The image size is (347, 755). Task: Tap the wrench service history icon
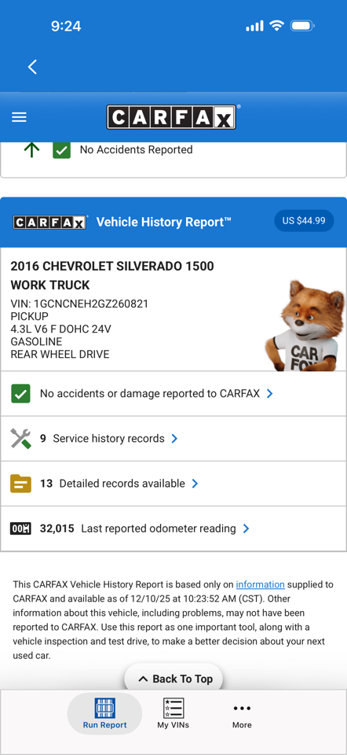coord(20,439)
